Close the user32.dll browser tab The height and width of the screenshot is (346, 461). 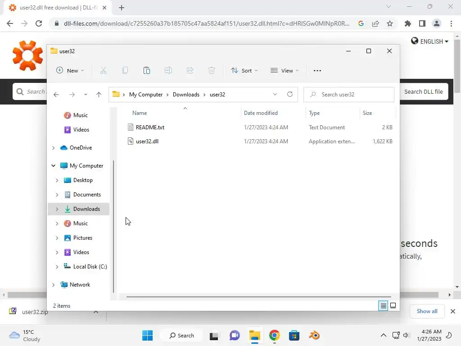point(104,8)
